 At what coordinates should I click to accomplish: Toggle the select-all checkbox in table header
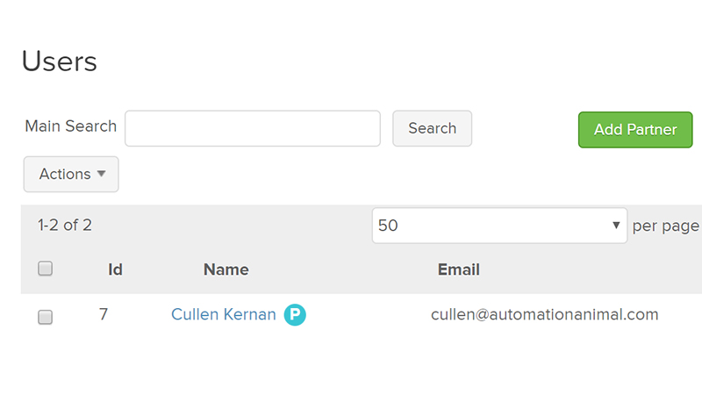click(46, 269)
